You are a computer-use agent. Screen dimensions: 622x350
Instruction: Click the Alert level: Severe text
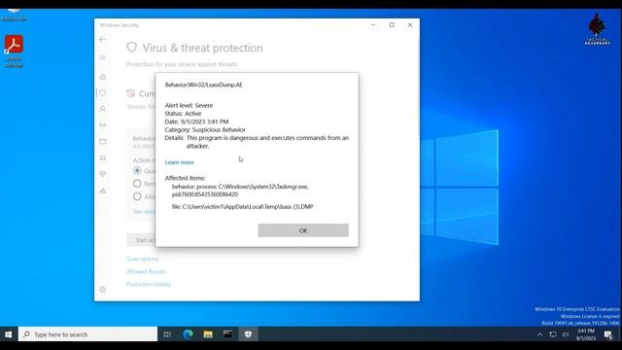tap(189, 105)
